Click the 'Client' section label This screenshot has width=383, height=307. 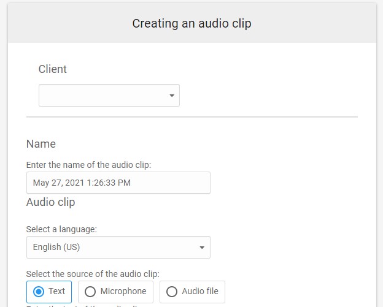click(53, 69)
